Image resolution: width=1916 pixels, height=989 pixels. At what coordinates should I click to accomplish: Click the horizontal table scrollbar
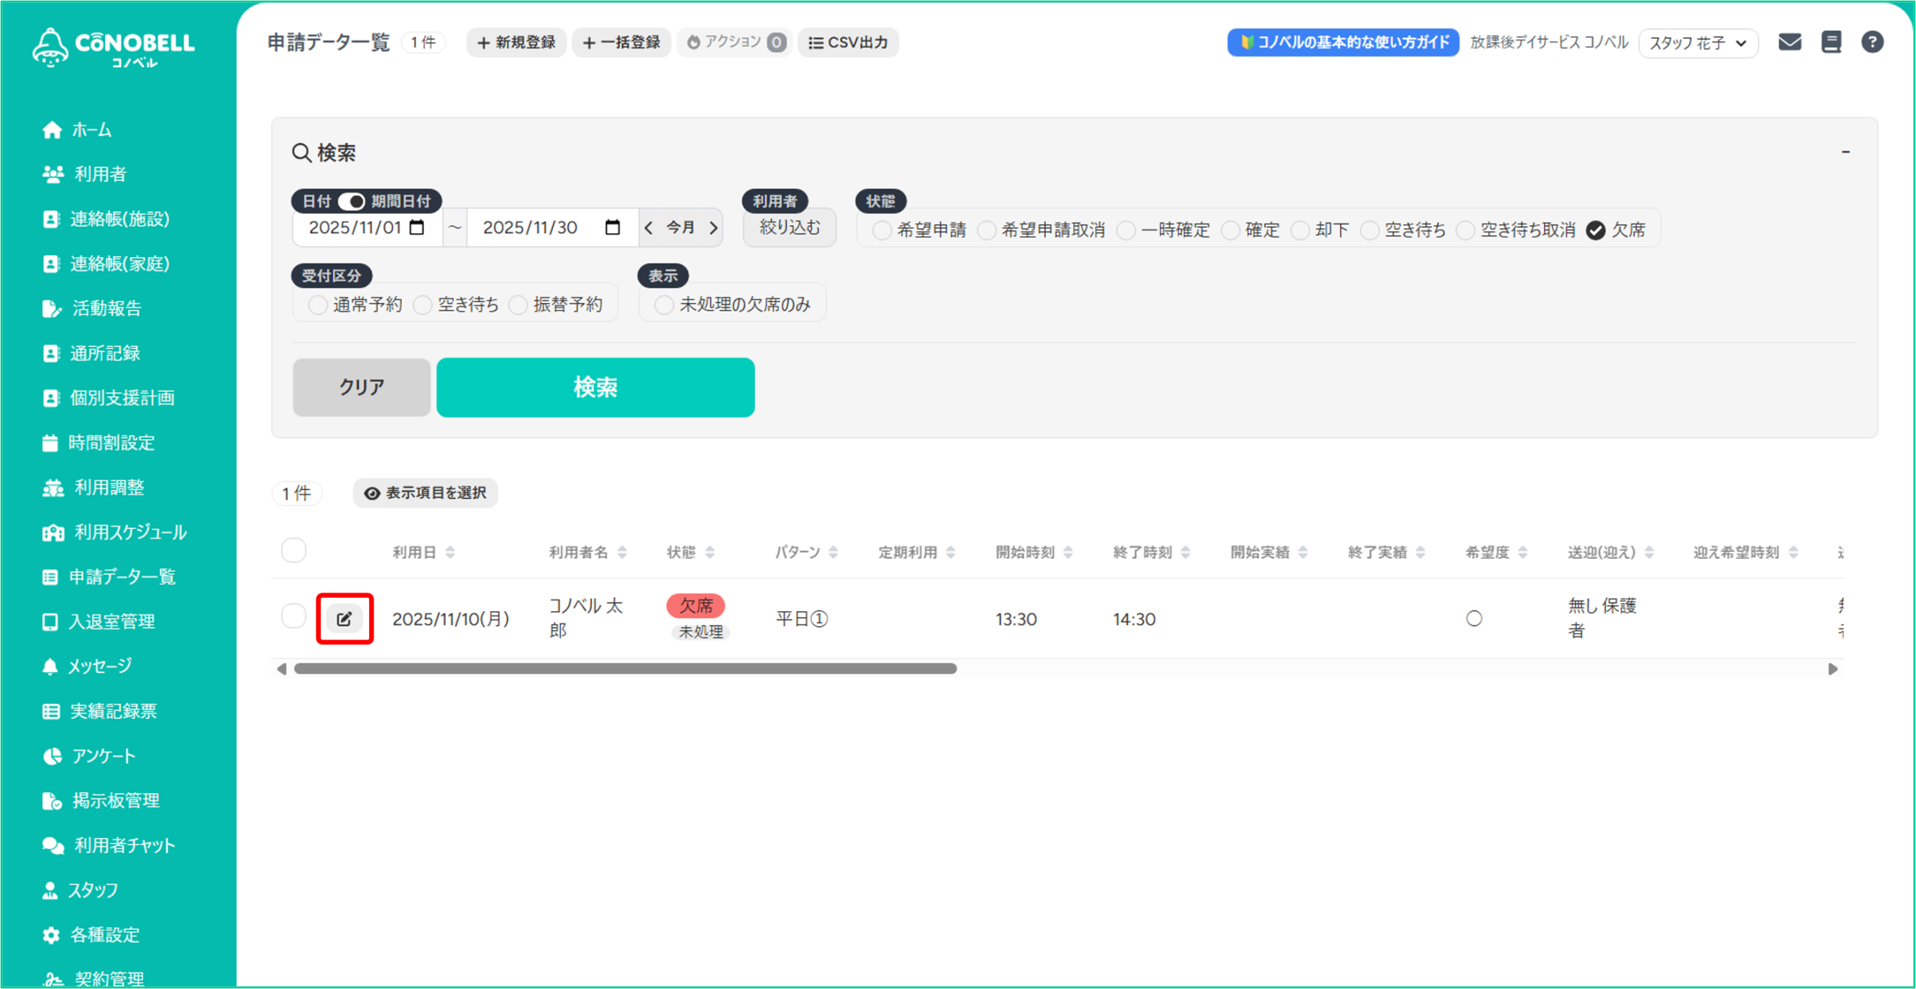(625, 669)
